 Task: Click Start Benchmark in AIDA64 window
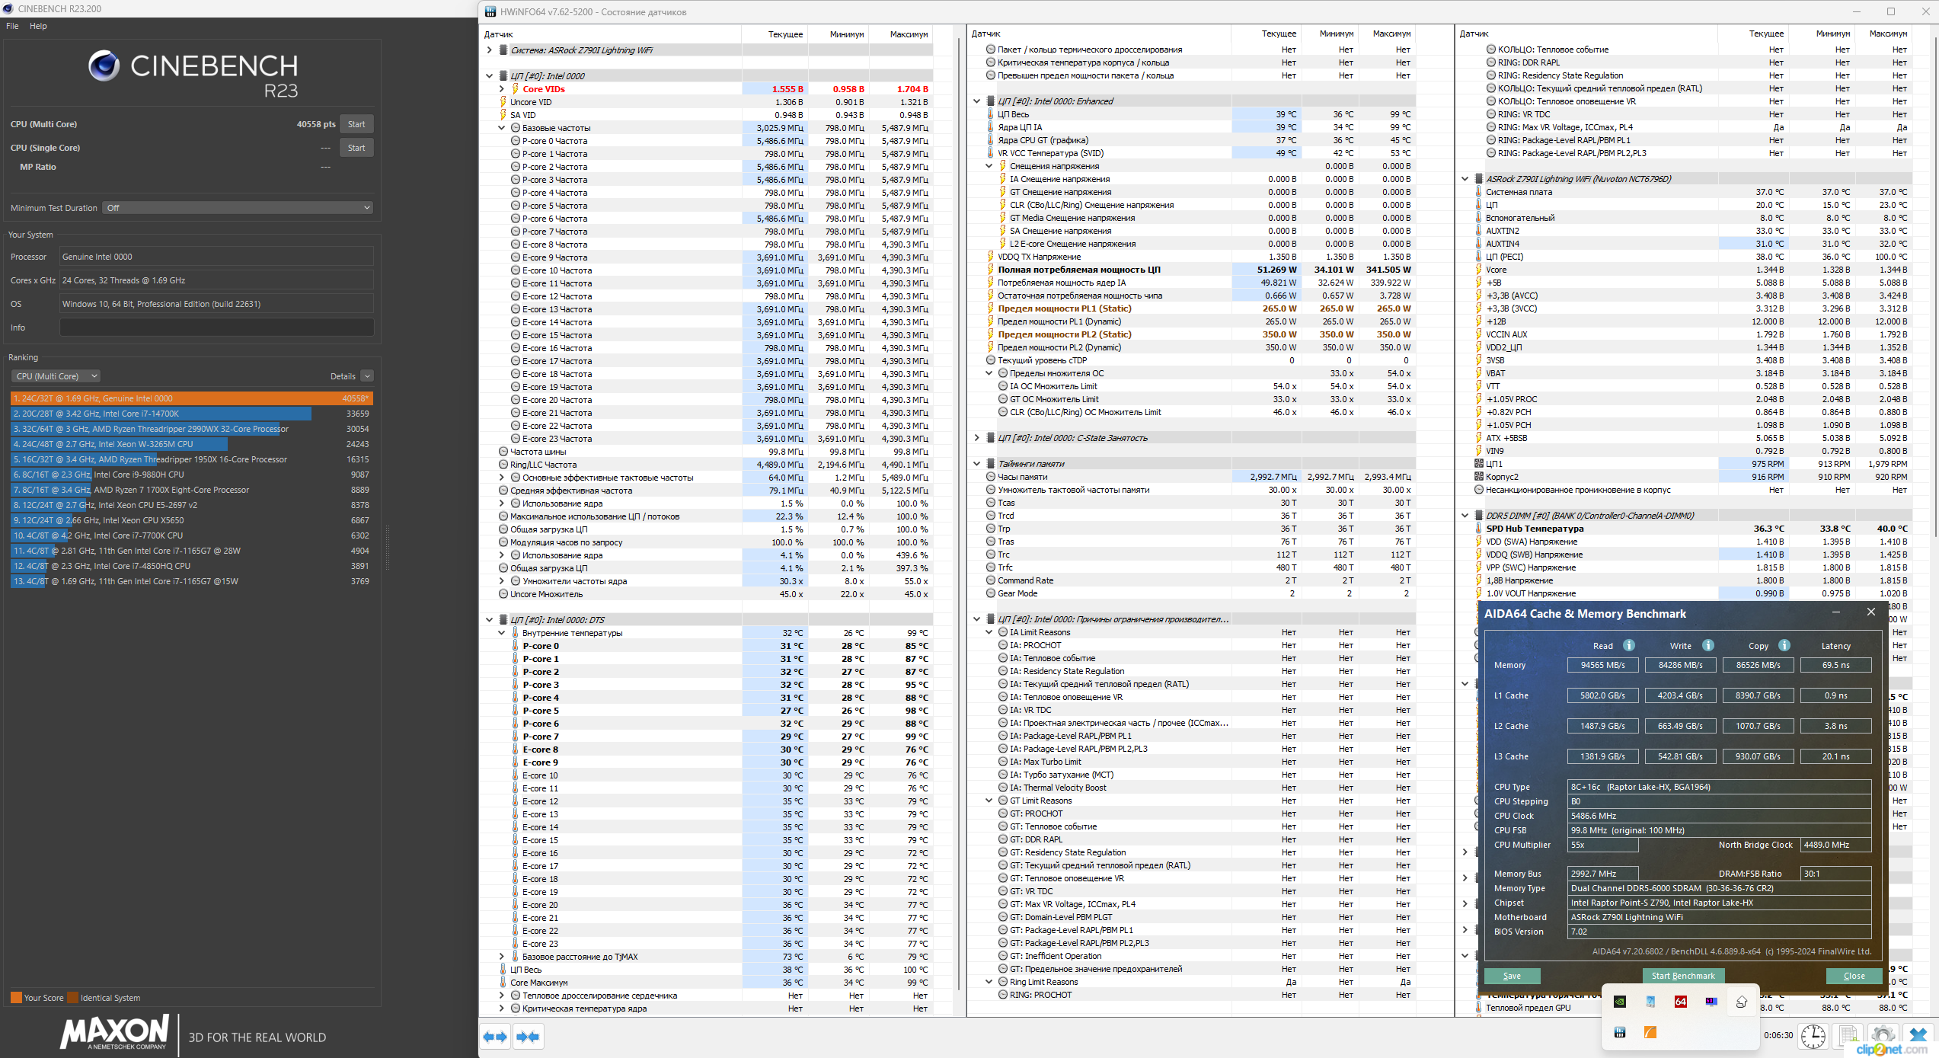[1683, 976]
